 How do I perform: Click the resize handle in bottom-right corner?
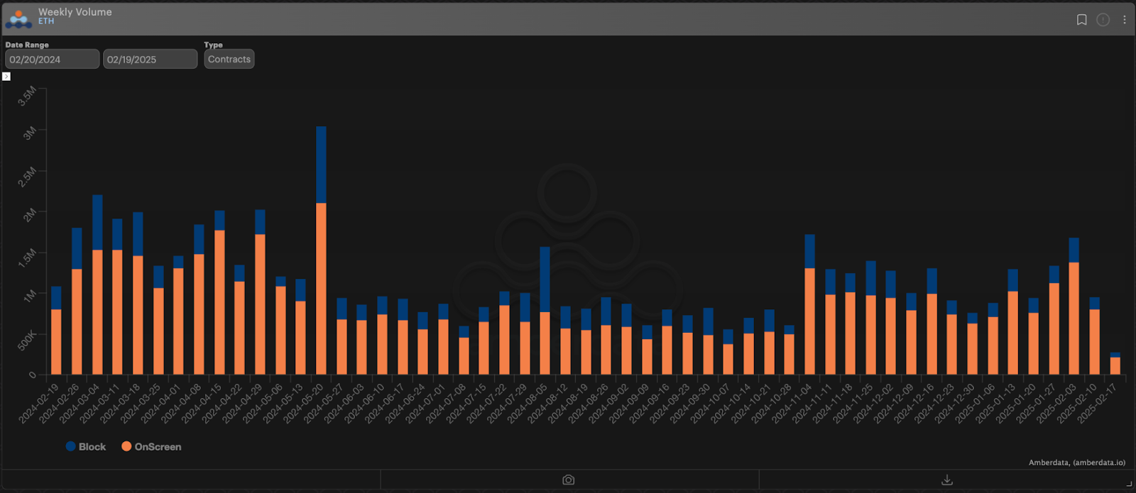pyautogui.click(x=1129, y=484)
